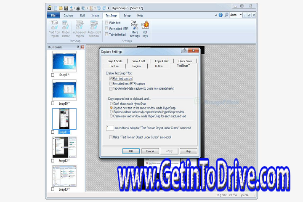Switch to the Image ribbon tab
The width and height of the screenshot is (303, 202).
point(95,16)
